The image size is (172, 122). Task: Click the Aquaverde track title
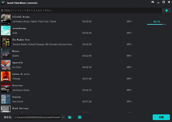tap(17, 63)
